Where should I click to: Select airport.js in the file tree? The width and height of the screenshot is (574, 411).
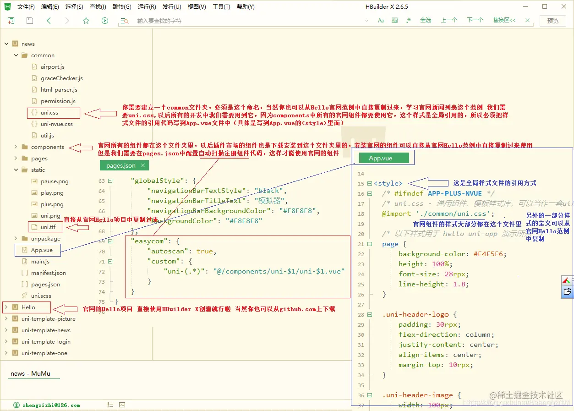click(53, 67)
